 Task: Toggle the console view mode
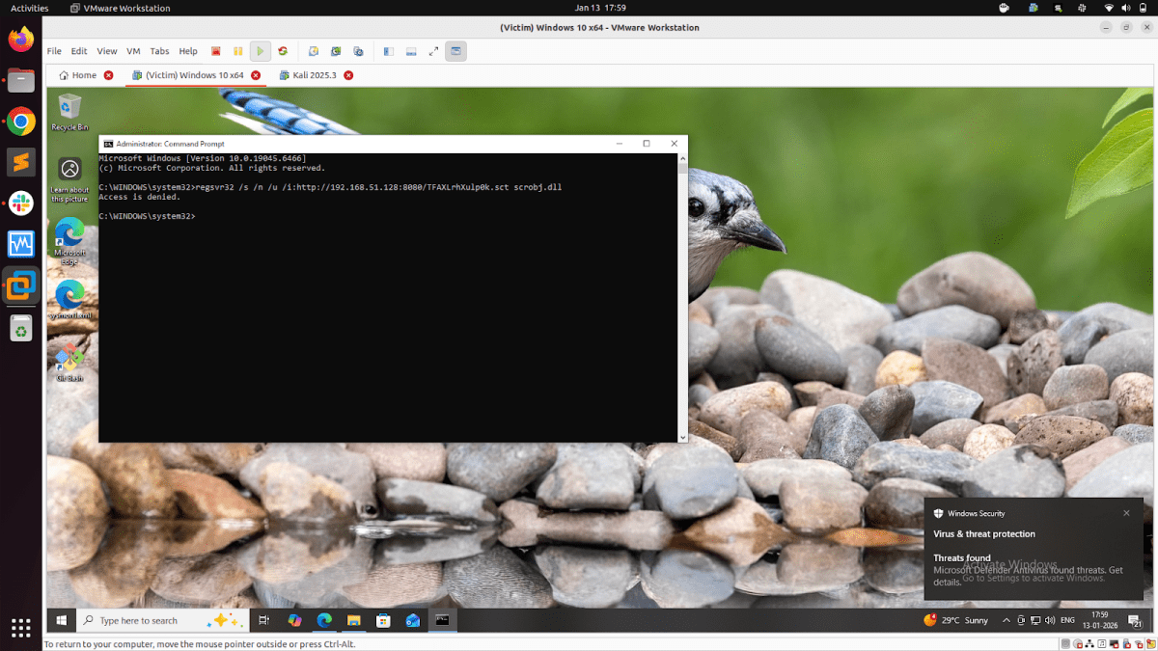[455, 51]
